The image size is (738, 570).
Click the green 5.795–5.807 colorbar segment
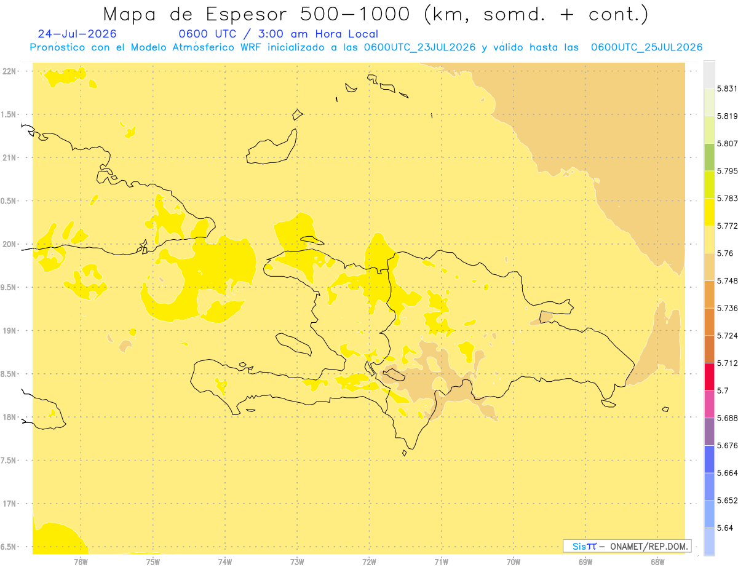[x=709, y=157]
